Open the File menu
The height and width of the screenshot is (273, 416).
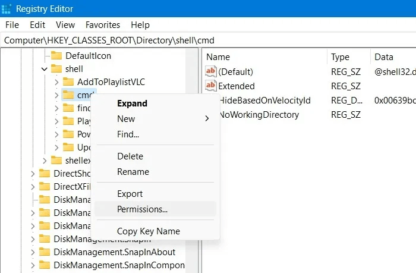12,25
